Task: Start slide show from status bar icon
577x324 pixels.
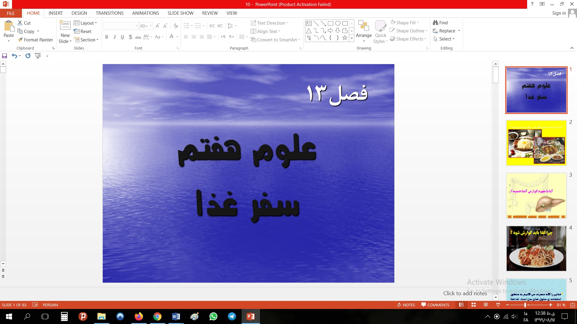Action: point(498,305)
